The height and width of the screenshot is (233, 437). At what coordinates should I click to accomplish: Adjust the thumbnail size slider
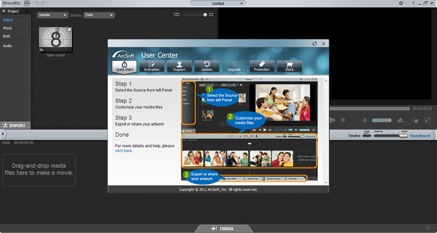pyautogui.click(x=195, y=15)
